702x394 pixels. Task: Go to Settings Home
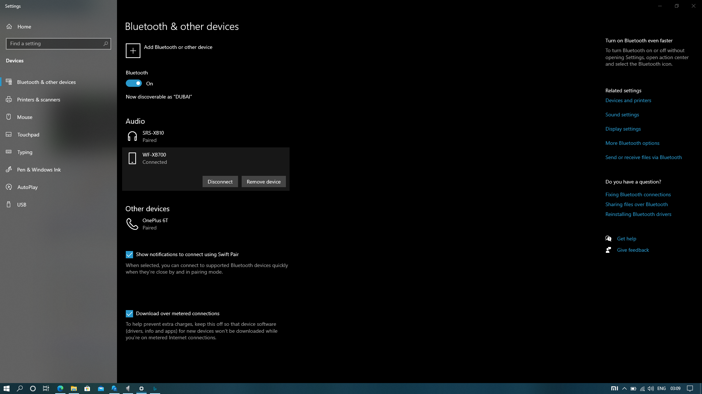point(58,27)
